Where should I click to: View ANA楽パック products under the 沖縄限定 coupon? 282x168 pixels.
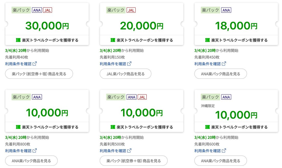(220, 161)
